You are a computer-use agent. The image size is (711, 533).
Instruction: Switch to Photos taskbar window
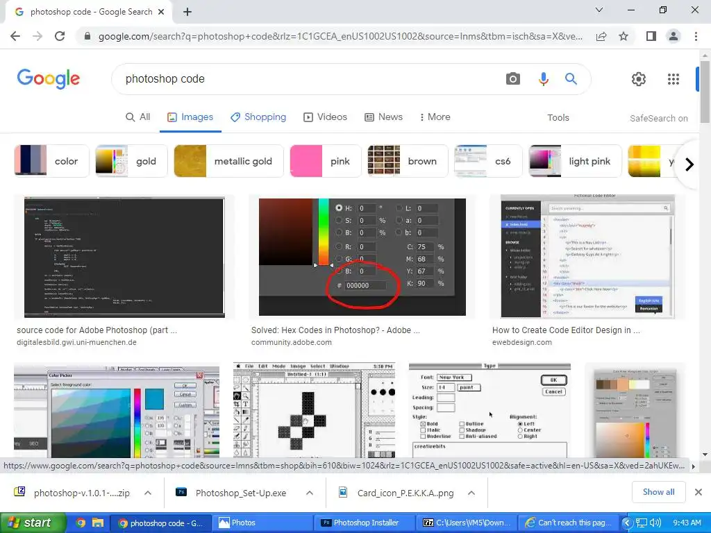pos(262,523)
